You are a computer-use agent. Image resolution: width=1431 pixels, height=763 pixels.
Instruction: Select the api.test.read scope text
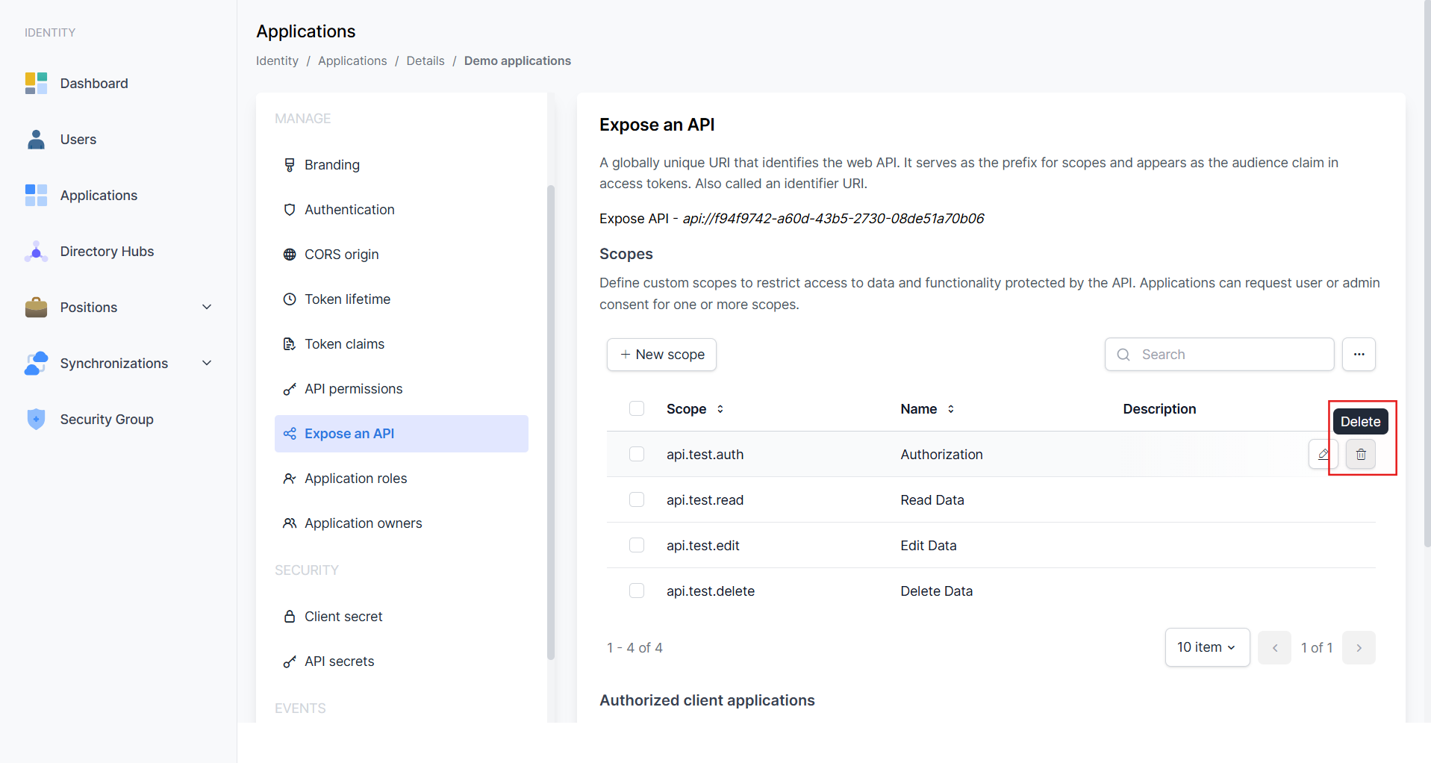click(705, 500)
